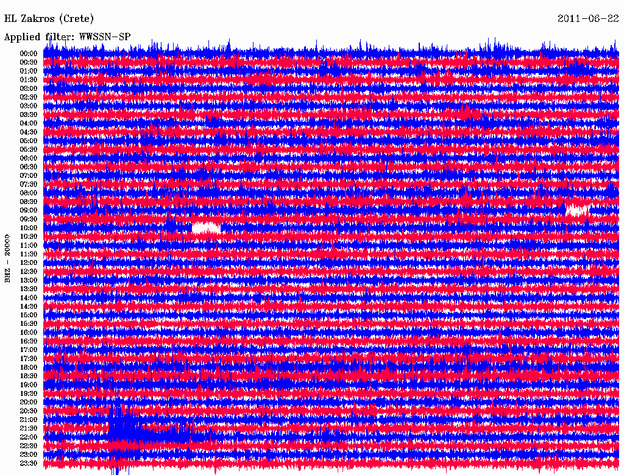This screenshot has width=624, height=475.
Task: Select the 21:00 time label
Action: (x=29, y=420)
